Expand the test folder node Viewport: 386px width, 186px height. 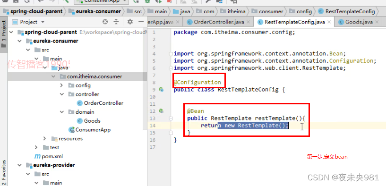point(36,147)
